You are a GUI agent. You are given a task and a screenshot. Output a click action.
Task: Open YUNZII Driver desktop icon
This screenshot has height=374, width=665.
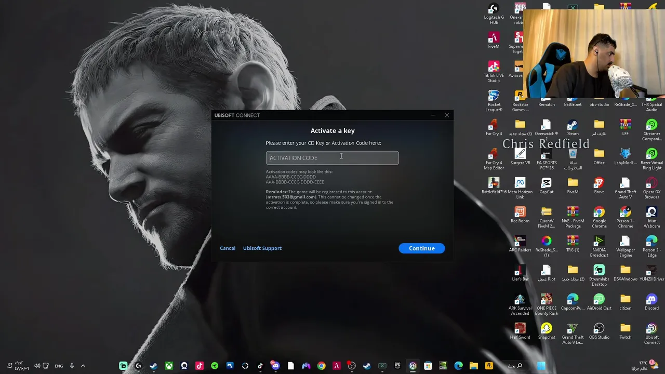click(651, 273)
